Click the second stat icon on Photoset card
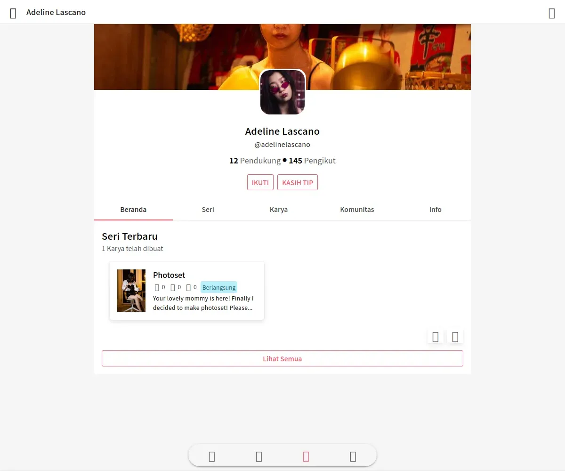 [x=173, y=287]
